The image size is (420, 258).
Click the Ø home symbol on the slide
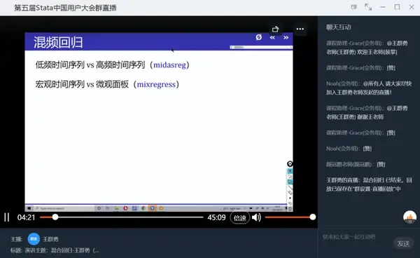coord(258,37)
